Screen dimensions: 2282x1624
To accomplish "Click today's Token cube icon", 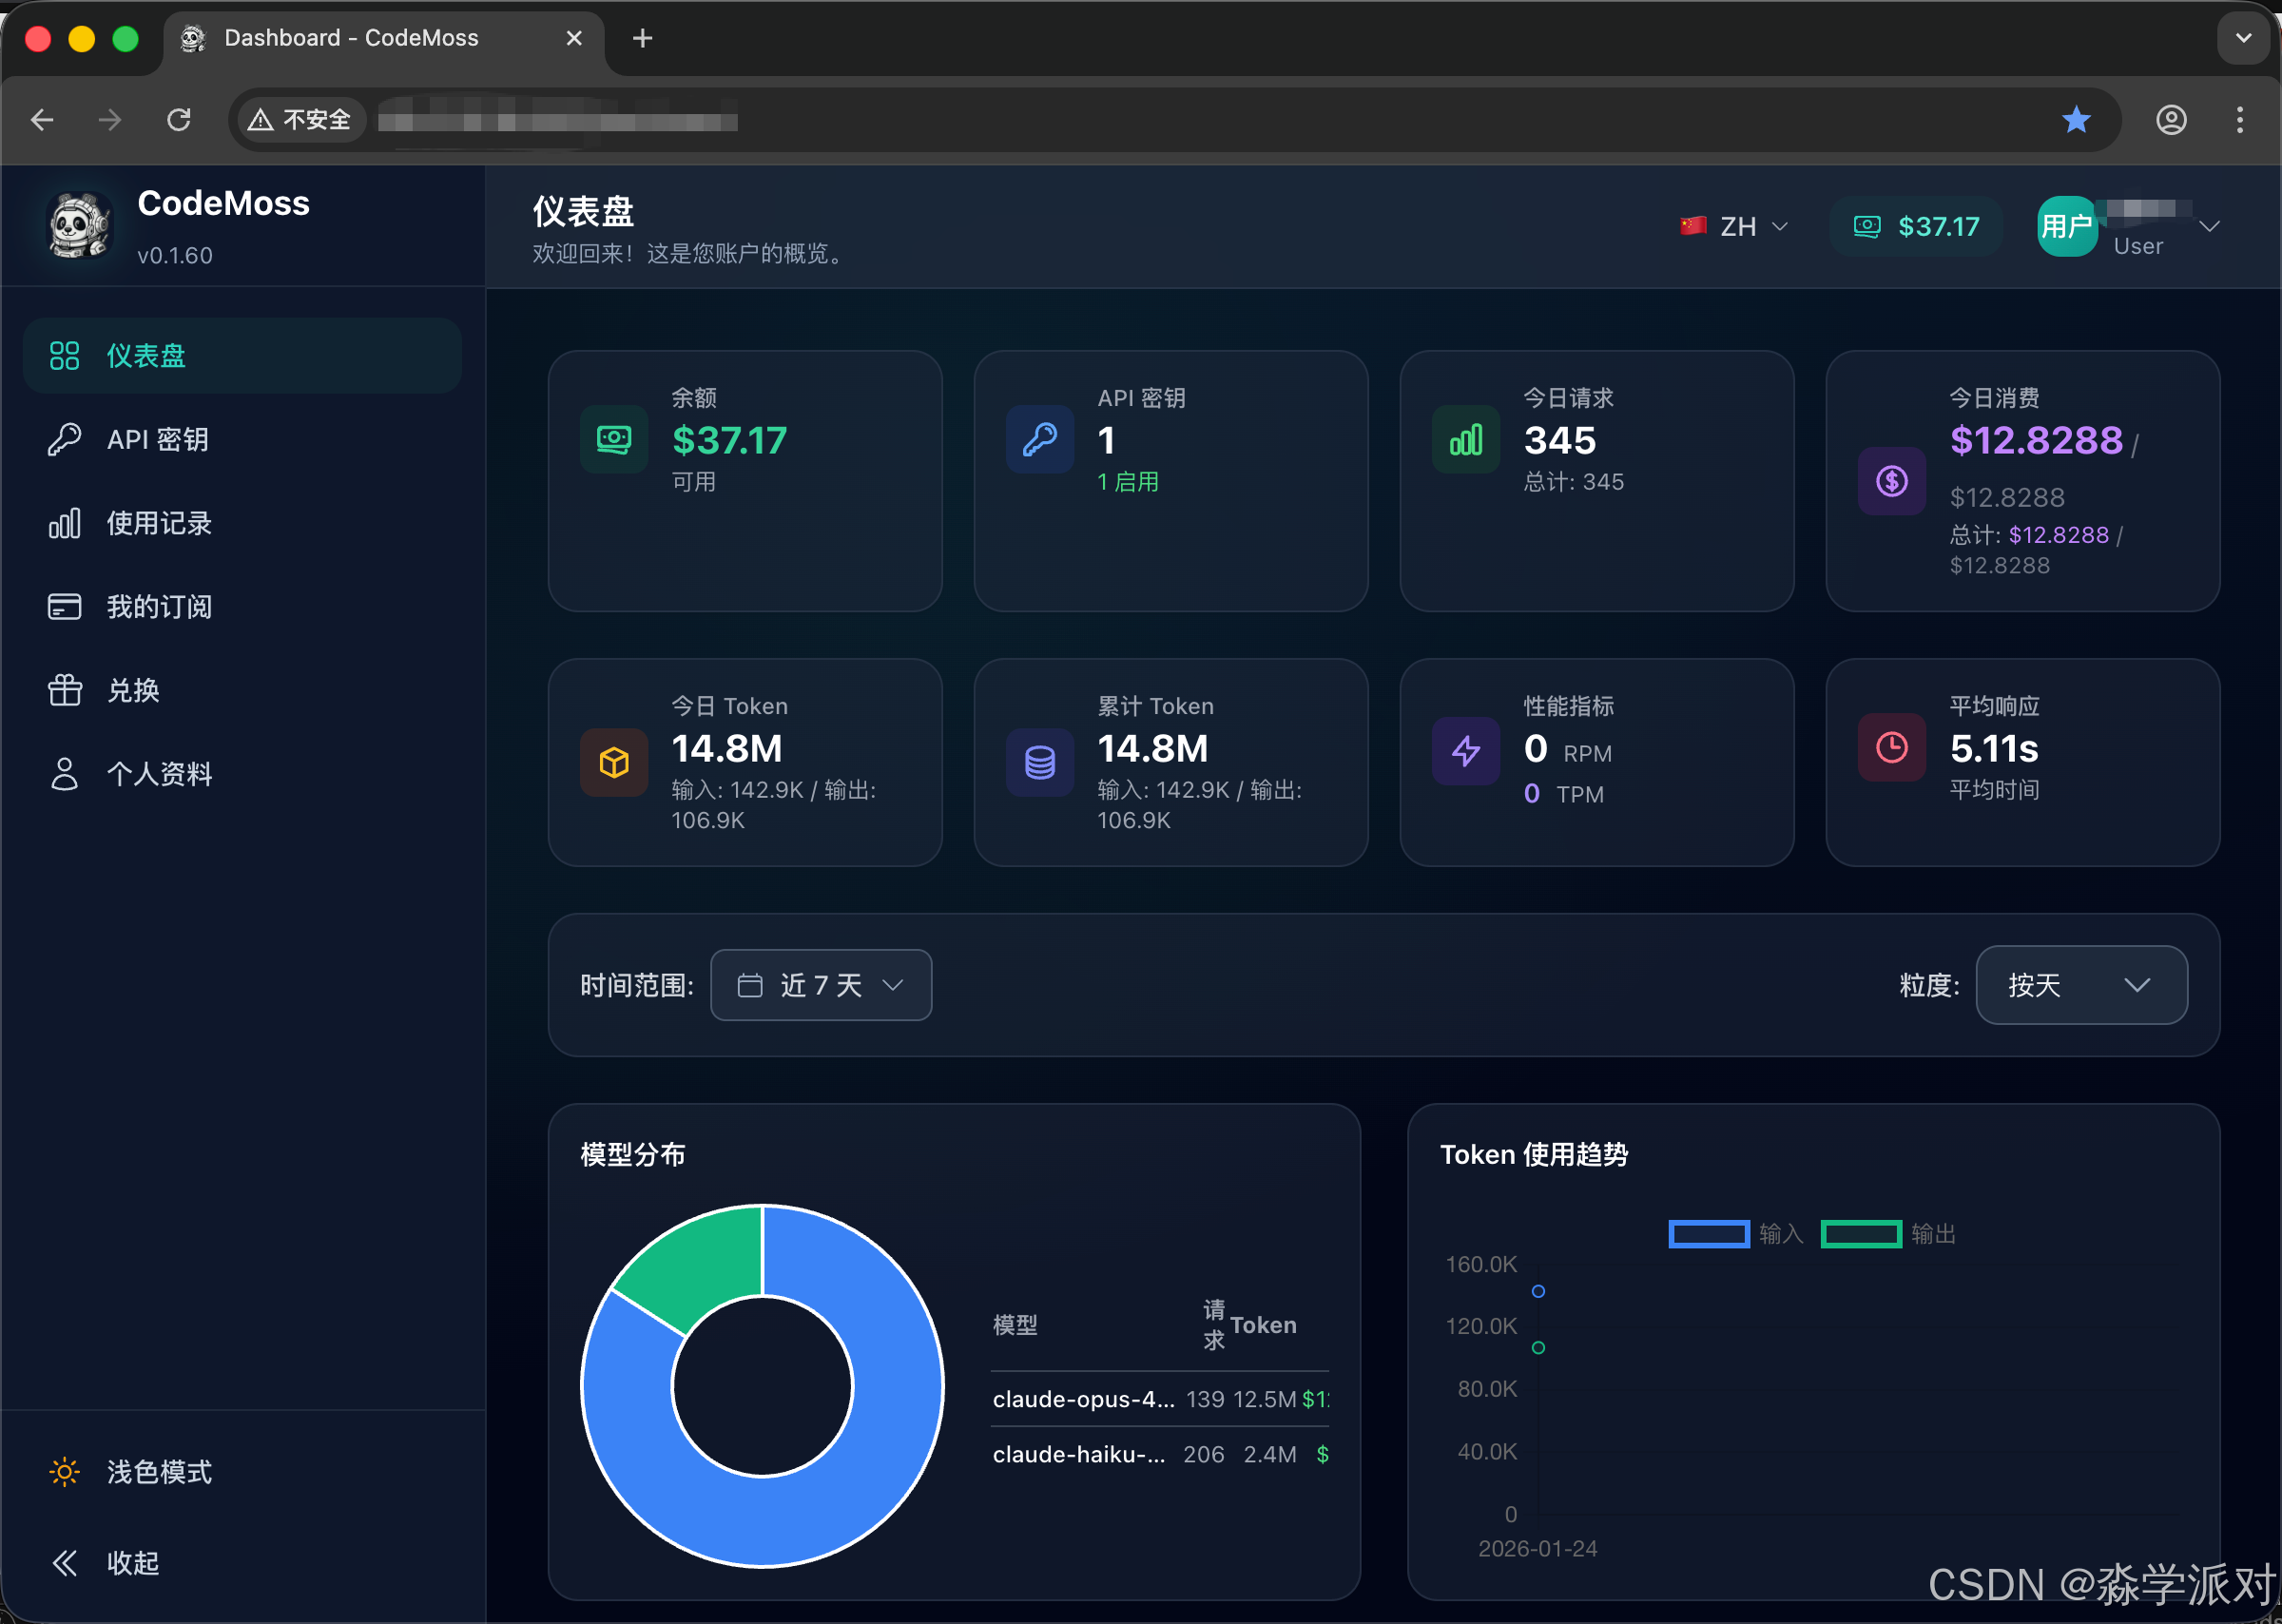I will pos(613,762).
